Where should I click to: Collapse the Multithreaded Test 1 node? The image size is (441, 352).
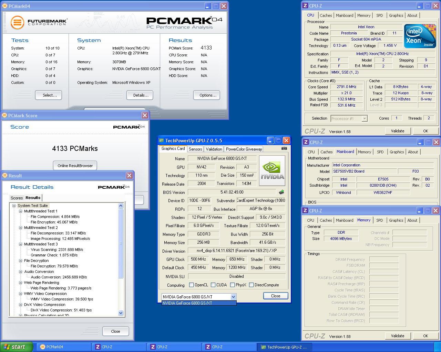tap(21, 211)
